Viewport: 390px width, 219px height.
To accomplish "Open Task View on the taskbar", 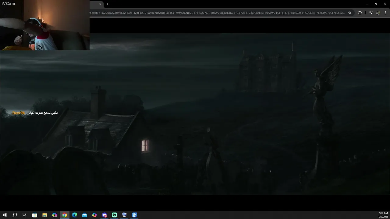I will pyautogui.click(x=24, y=215).
